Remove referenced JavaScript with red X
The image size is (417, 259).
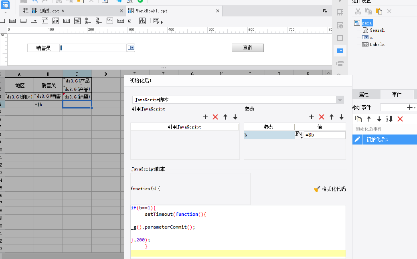coord(215,117)
